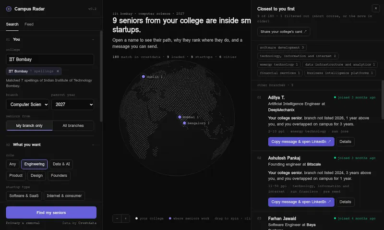This screenshot has width=384, height=230.
Task: Click the other branches · 9 label
Action: 275,85
